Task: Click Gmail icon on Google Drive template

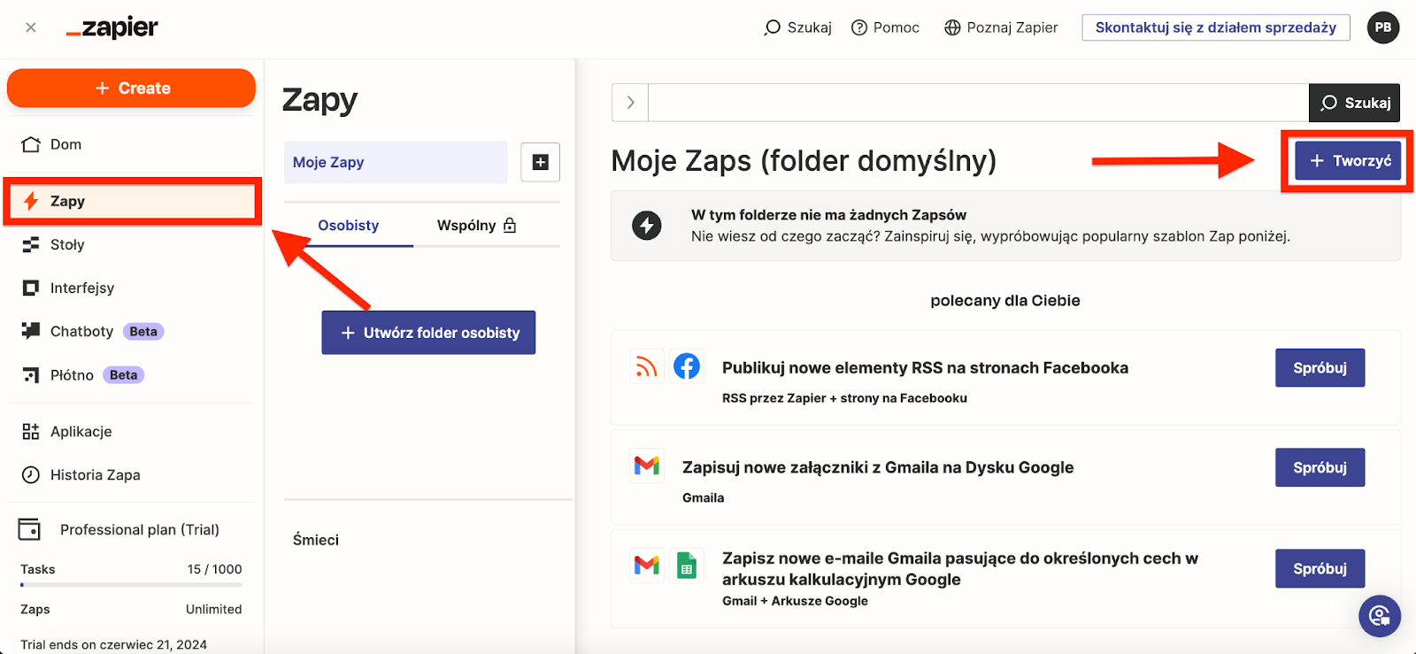Action: [647, 465]
